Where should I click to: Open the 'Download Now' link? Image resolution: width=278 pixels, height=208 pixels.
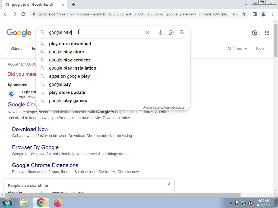pos(30,129)
